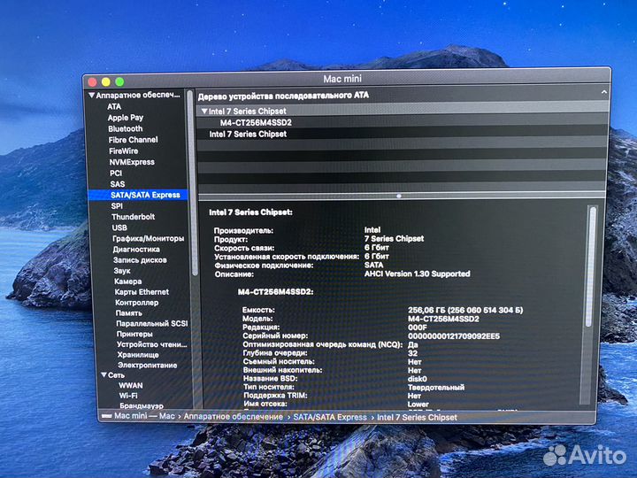Select Apple Pay in sidebar
This screenshot has width=637, height=478.
[x=125, y=118]
